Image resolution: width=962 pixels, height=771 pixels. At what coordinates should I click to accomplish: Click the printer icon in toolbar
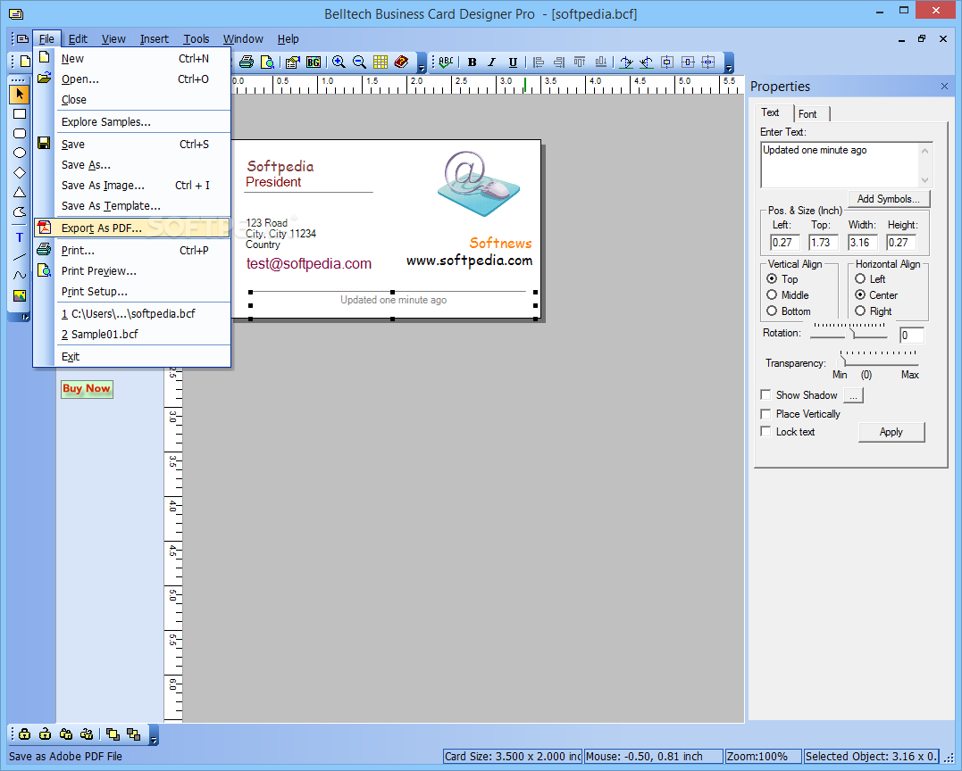[247, 62]
